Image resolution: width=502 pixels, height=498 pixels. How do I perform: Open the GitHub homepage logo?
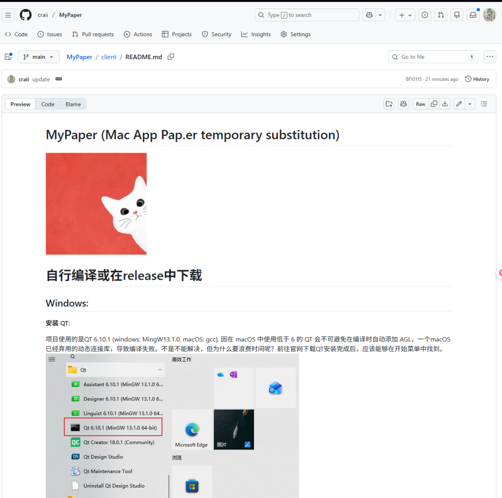coord(25,15)
